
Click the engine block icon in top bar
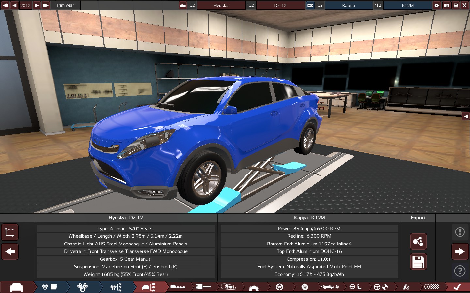coord(310,5)
